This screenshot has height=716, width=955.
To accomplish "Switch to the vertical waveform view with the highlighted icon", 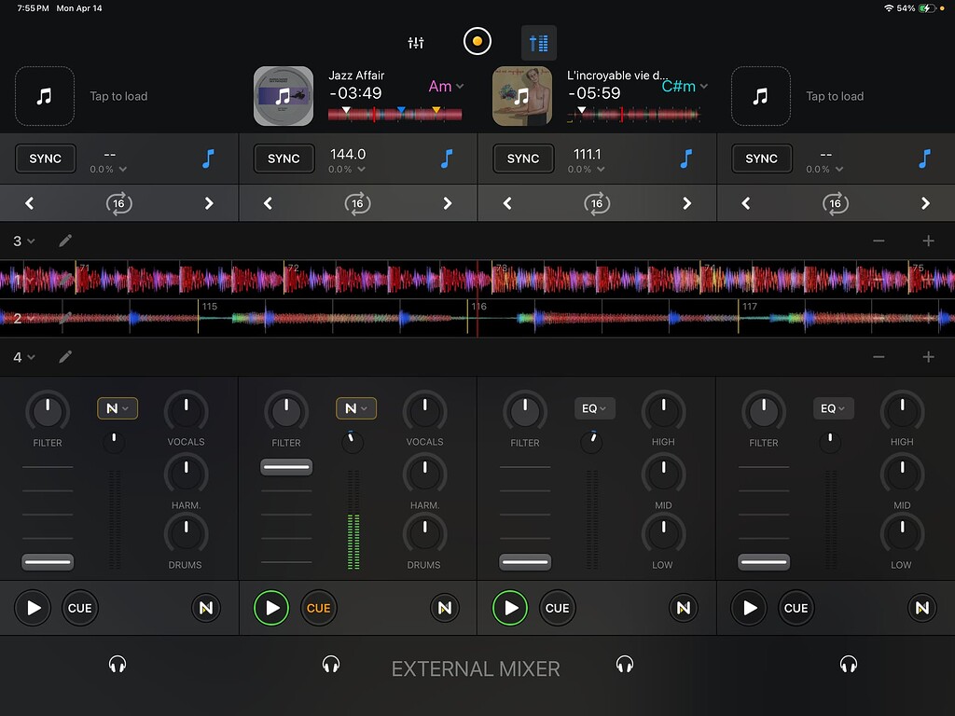I will (538, 41).
